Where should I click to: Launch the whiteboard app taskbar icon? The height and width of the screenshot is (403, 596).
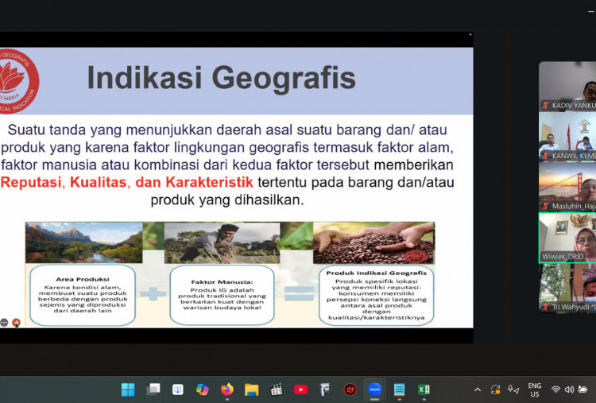[x=177, y=389]
